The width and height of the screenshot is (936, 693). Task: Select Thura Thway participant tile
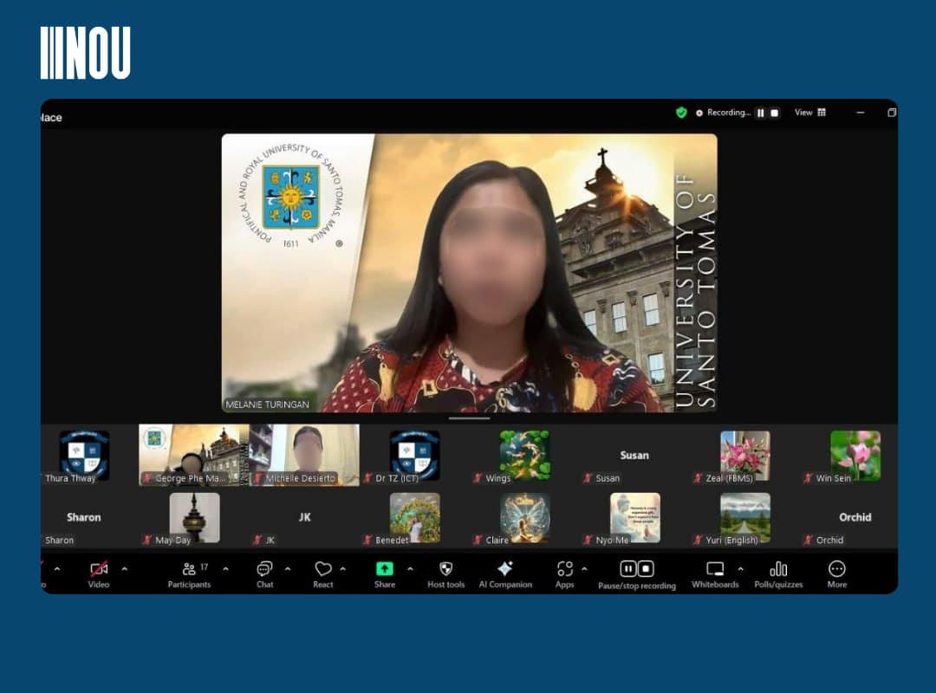point(84,456)
